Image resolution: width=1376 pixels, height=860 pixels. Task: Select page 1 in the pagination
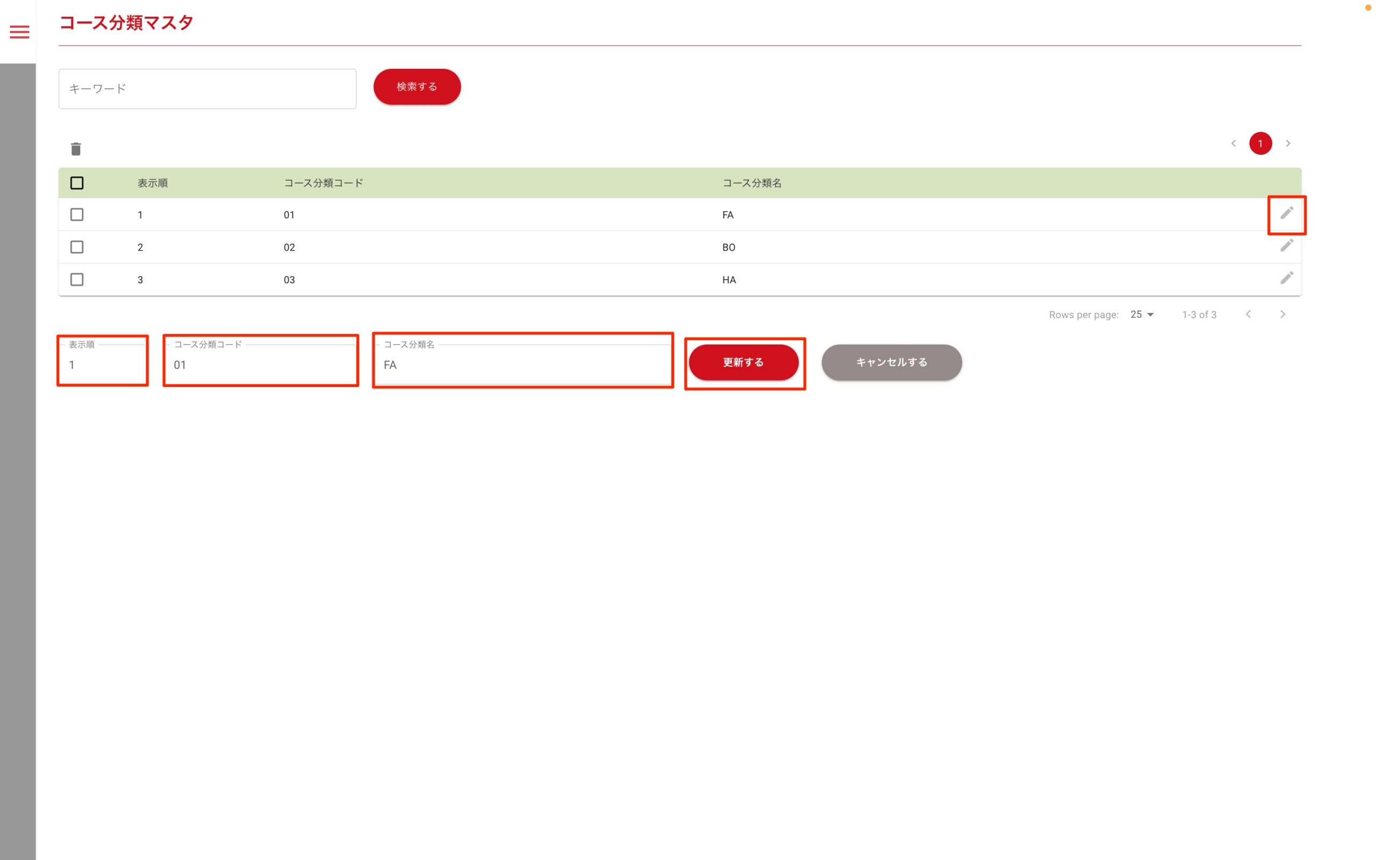point(1260,144)
